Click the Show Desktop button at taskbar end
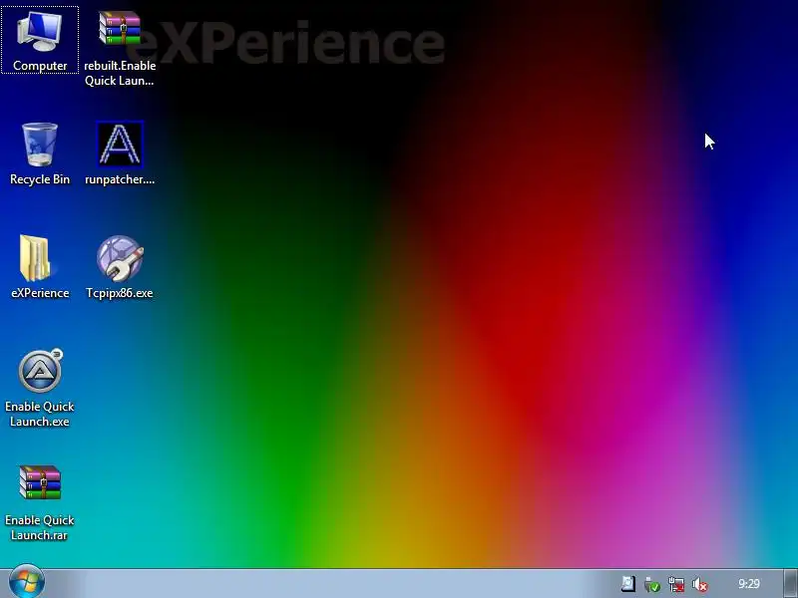 [790, 584]
